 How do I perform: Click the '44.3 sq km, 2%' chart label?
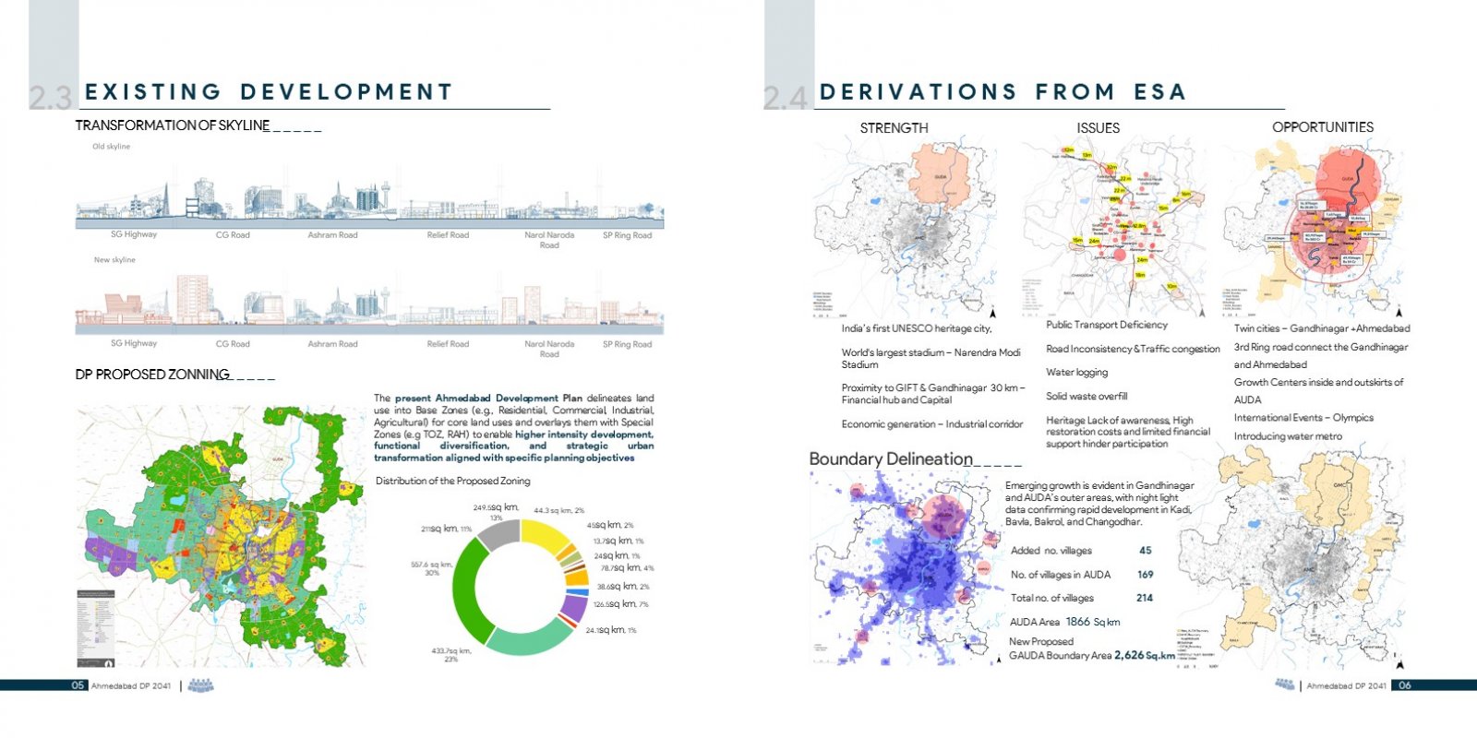click(559, 510)
